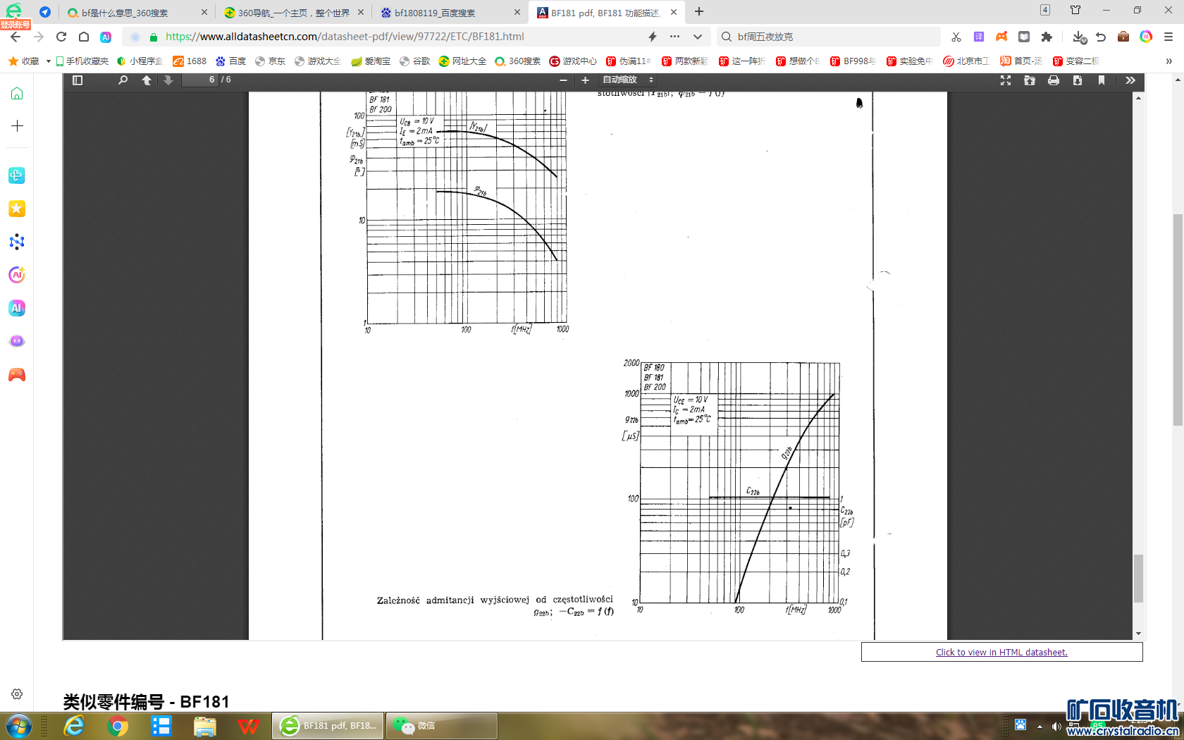The width and height of the screenshot is (1184, 740).
Task: Open the 1688 bookmark
Action: (190, 61)
